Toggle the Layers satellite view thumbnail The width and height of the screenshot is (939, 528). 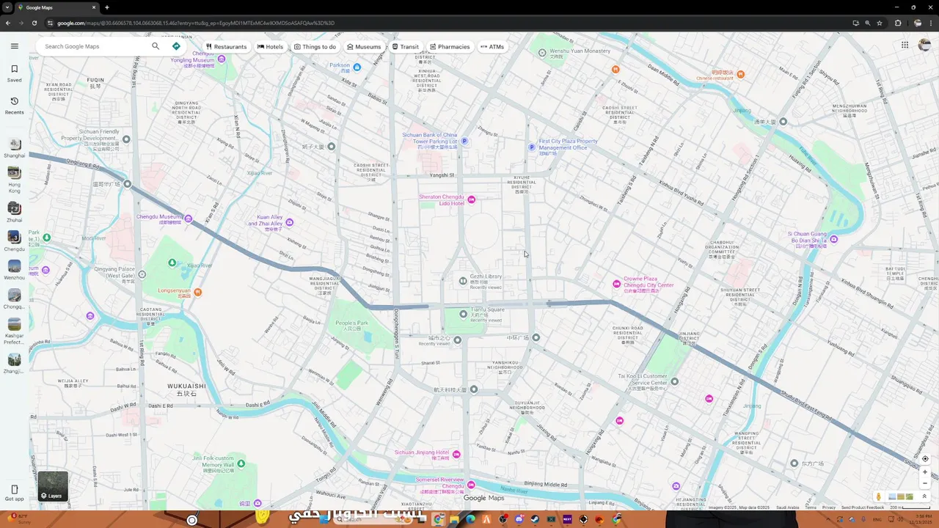(53, 486)
